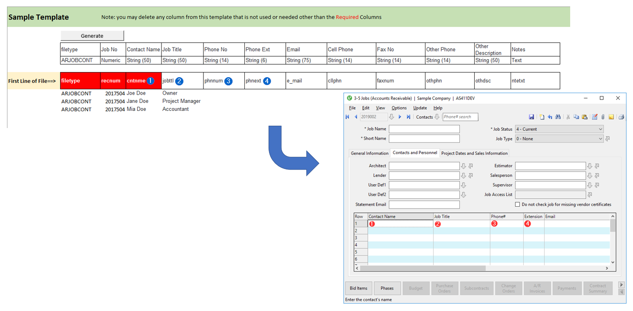The height and width of the screenshot is (311, 633).
Task: Click the yellow sticky note icon
Action: pyautogui.click(x=611, y=117)
